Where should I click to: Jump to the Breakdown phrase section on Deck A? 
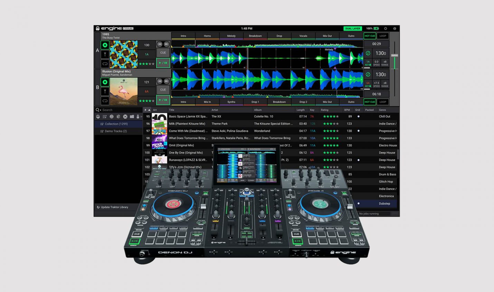pyautogui.click(x=255, y=36)
